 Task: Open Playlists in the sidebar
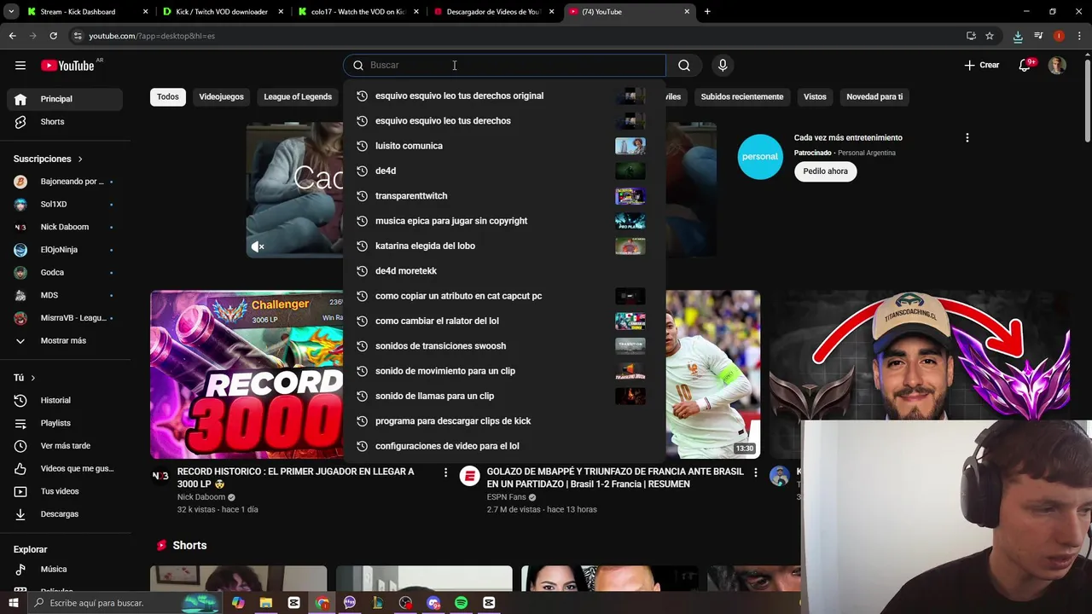(x=64, y=424)
